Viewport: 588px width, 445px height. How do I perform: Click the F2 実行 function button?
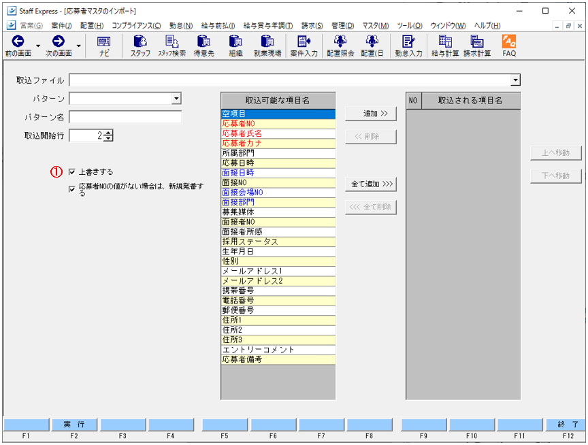74,425
